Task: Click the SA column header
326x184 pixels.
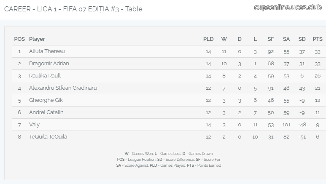Action: (286, 39)
